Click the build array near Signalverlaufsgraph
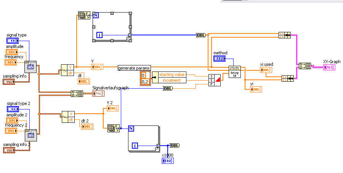The width and height of the screenshot is (343, 173). (77, 94)
